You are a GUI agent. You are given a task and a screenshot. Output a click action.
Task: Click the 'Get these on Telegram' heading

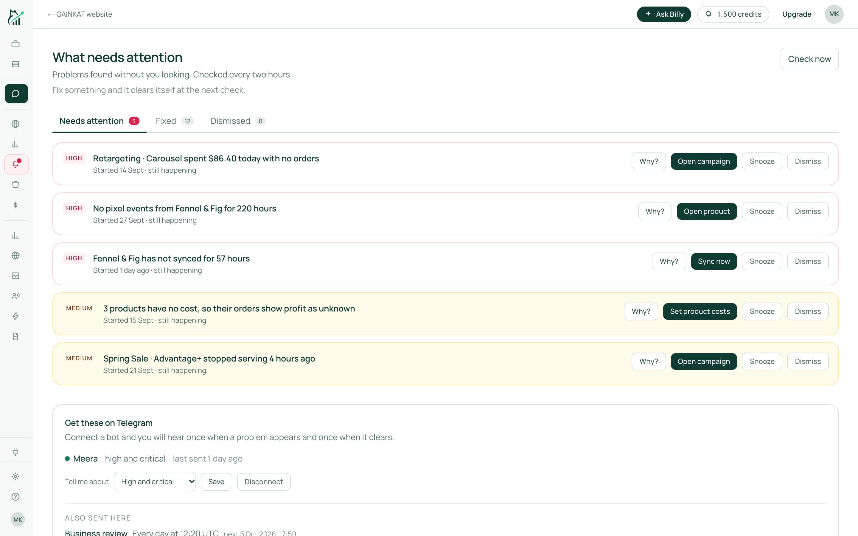click(x=108, y=423)
